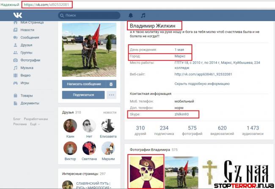Click the Подписаться button
This screenshot has height=189, width=275.
tap(83, 95)
